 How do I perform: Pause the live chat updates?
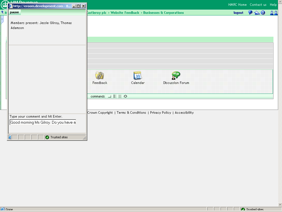(14, 12)
